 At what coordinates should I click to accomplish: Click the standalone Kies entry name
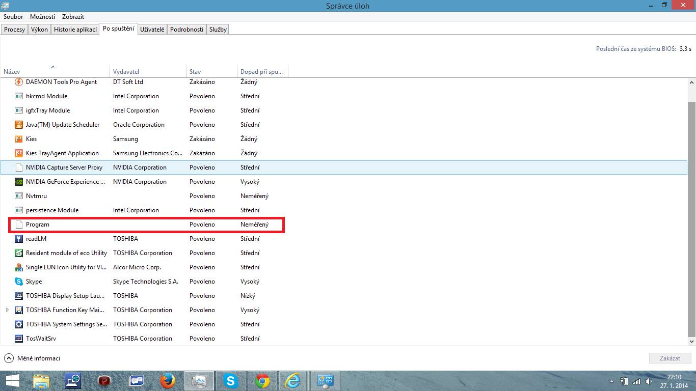tap(32, 139)
